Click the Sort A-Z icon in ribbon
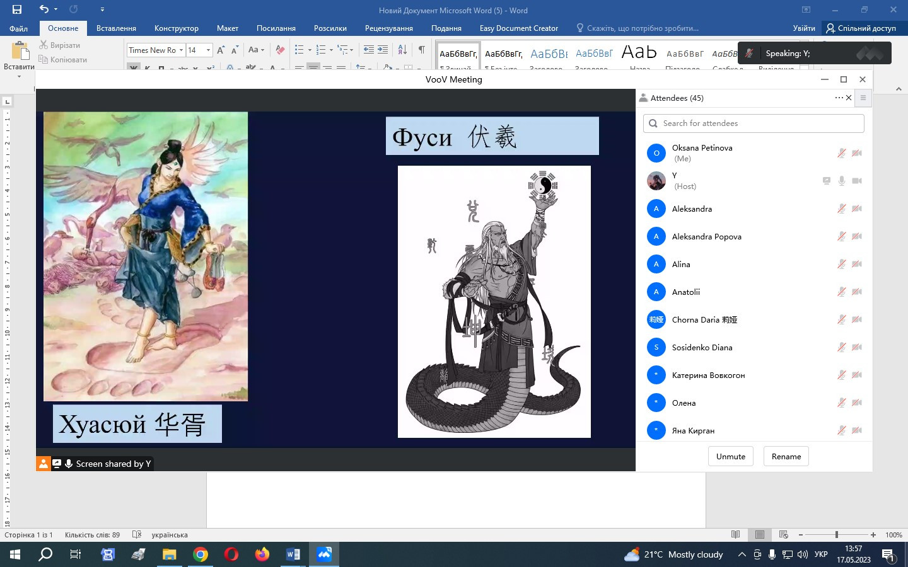 tap(402, 50)
